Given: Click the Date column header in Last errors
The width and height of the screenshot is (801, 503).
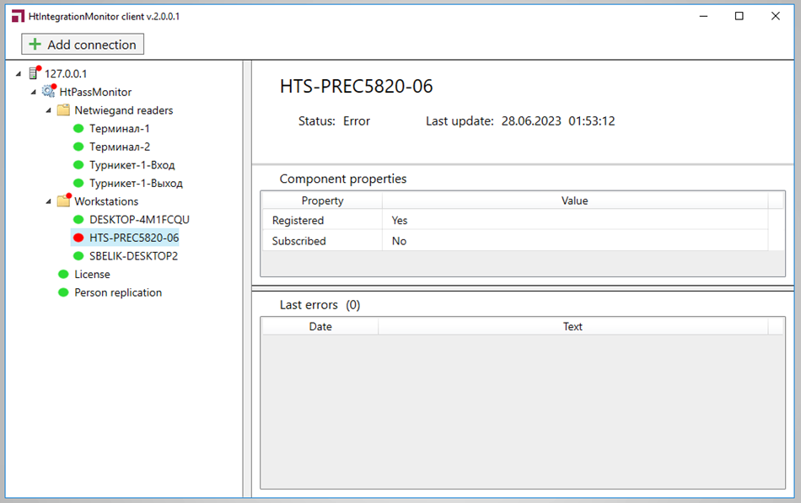Looking at the screenshot, I should (320, 327).
